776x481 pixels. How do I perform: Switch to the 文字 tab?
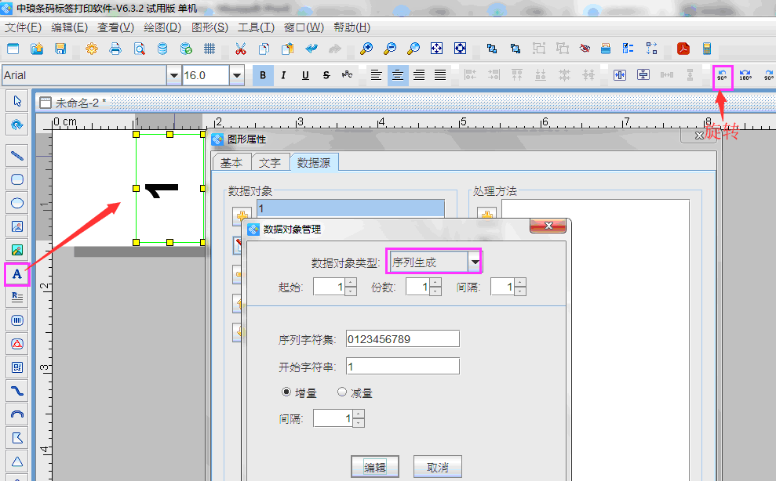click(x=270, y=162)
